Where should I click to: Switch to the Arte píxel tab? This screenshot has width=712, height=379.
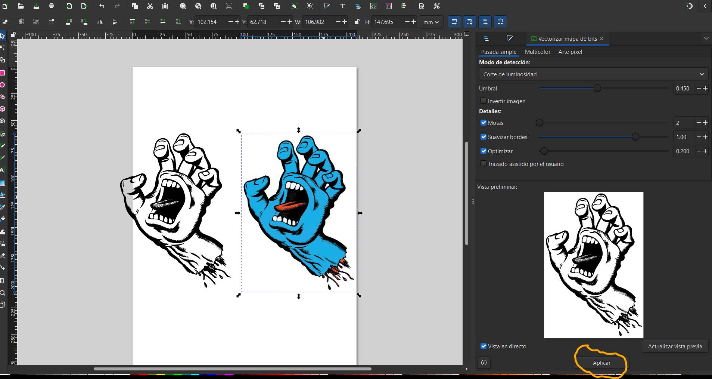(570, 52)
